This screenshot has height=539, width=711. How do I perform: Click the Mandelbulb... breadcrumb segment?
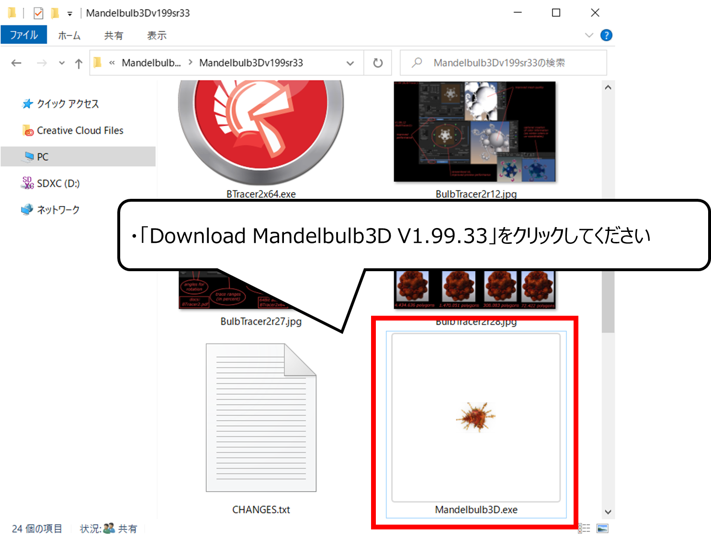[151, 63]
